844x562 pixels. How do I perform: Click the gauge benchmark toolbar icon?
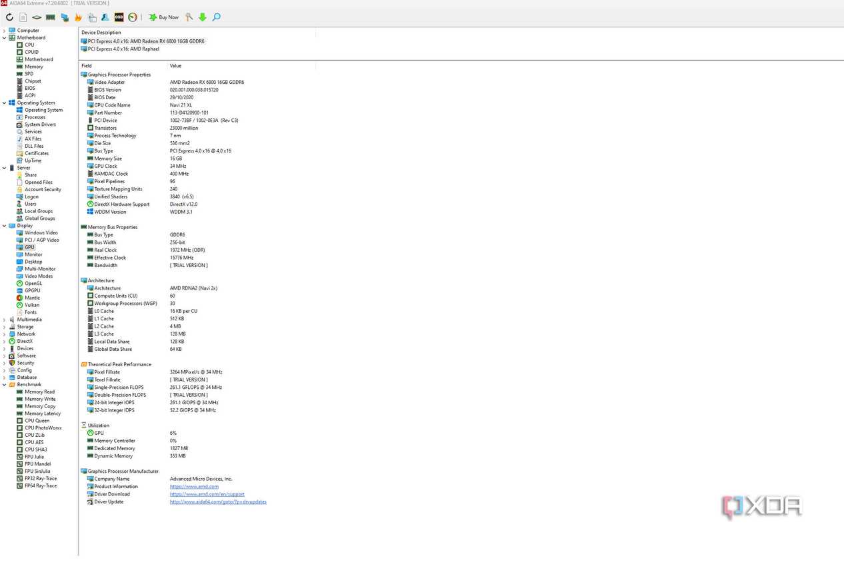(x=133, y=17)
